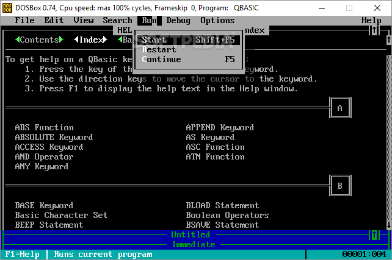Click the Untitled editor window title
Image resolution: width=392 pixels, height=260 pixels.
tap(191, 235)
